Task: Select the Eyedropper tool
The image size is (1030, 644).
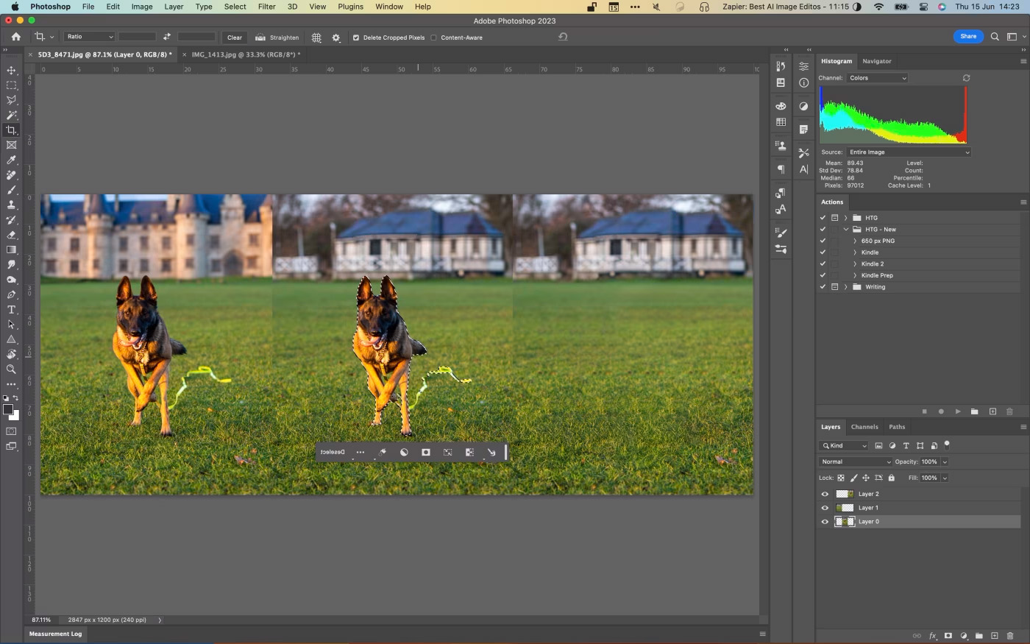Action: (11, 160)
